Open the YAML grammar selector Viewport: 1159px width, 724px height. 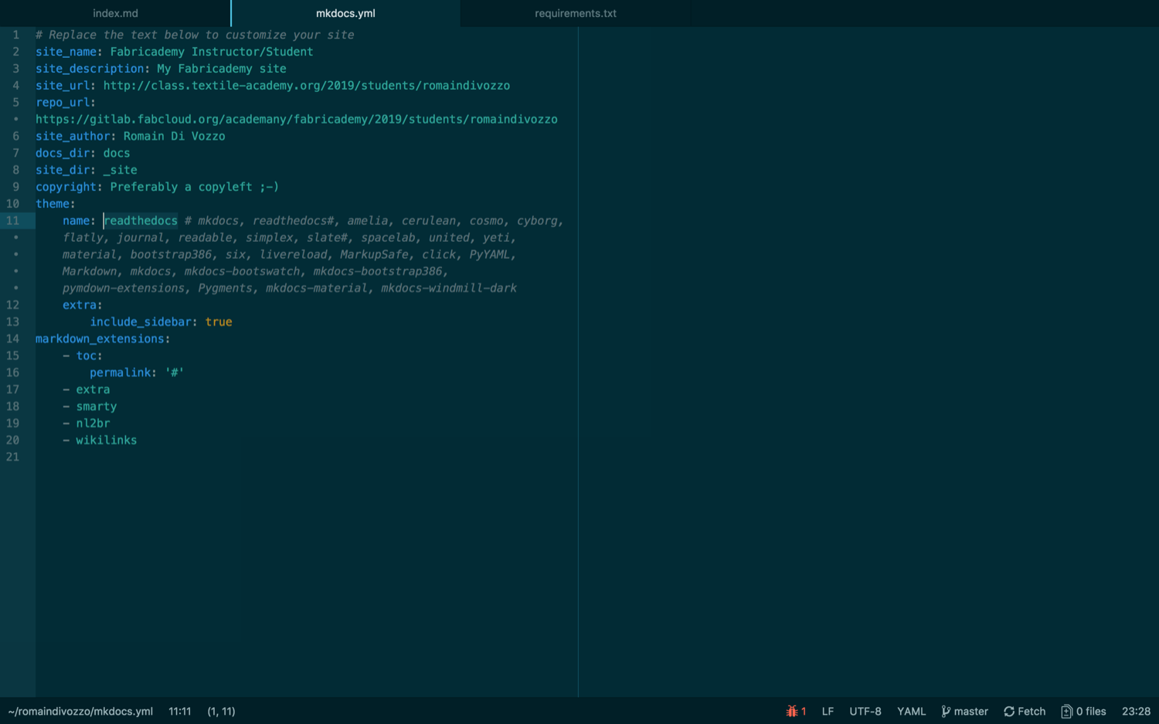click(x=911, y=712)
